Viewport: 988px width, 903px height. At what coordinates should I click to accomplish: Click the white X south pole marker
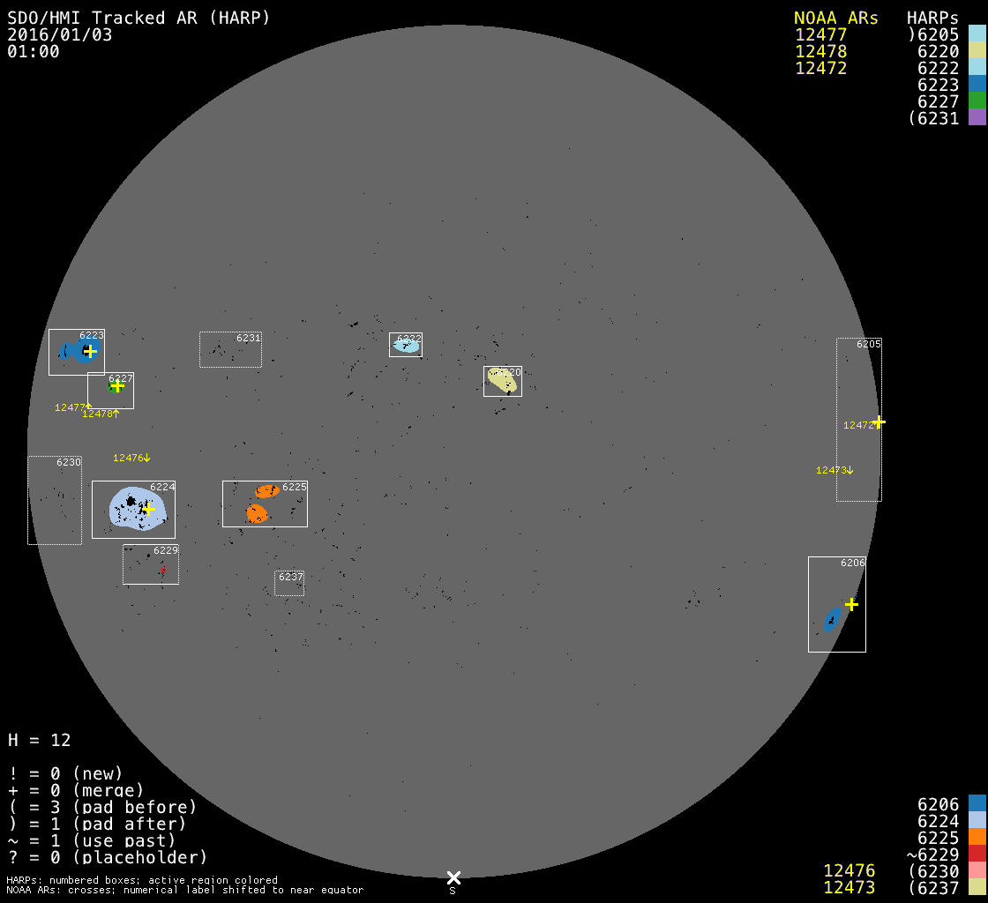click(453, 877)
